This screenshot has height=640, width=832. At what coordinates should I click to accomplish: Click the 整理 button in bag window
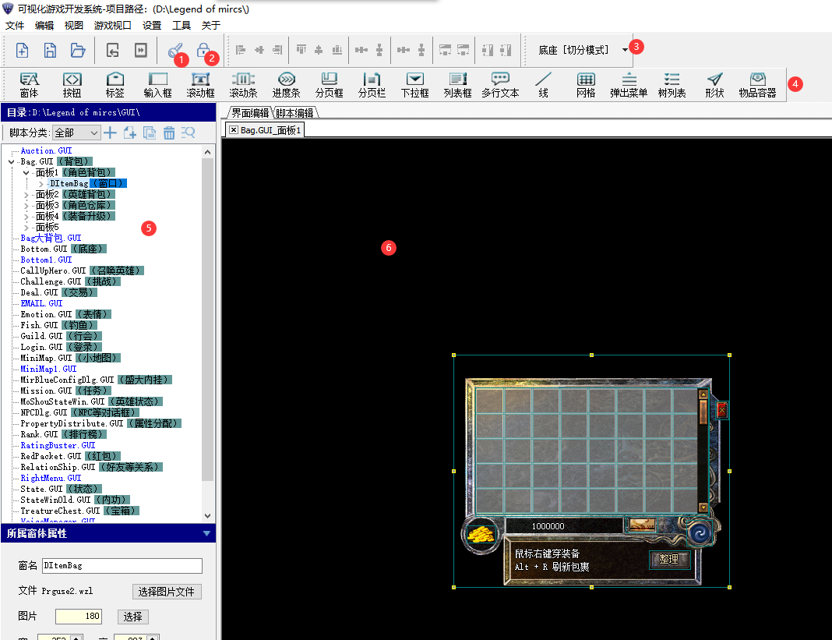[669, 559]
